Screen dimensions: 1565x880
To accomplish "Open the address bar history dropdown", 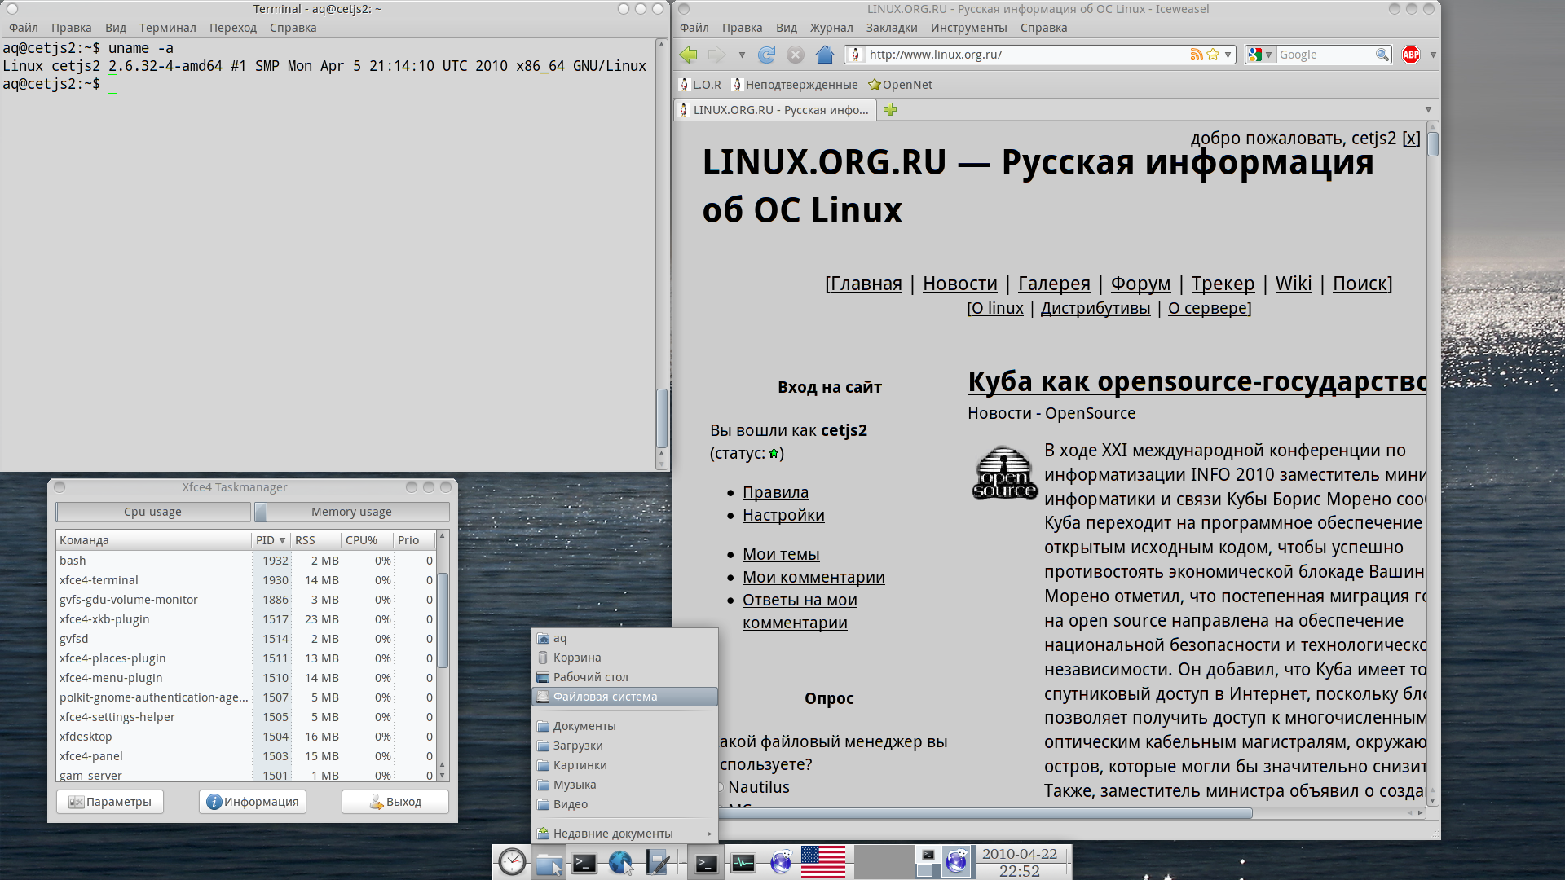I will pos(1228,55).
